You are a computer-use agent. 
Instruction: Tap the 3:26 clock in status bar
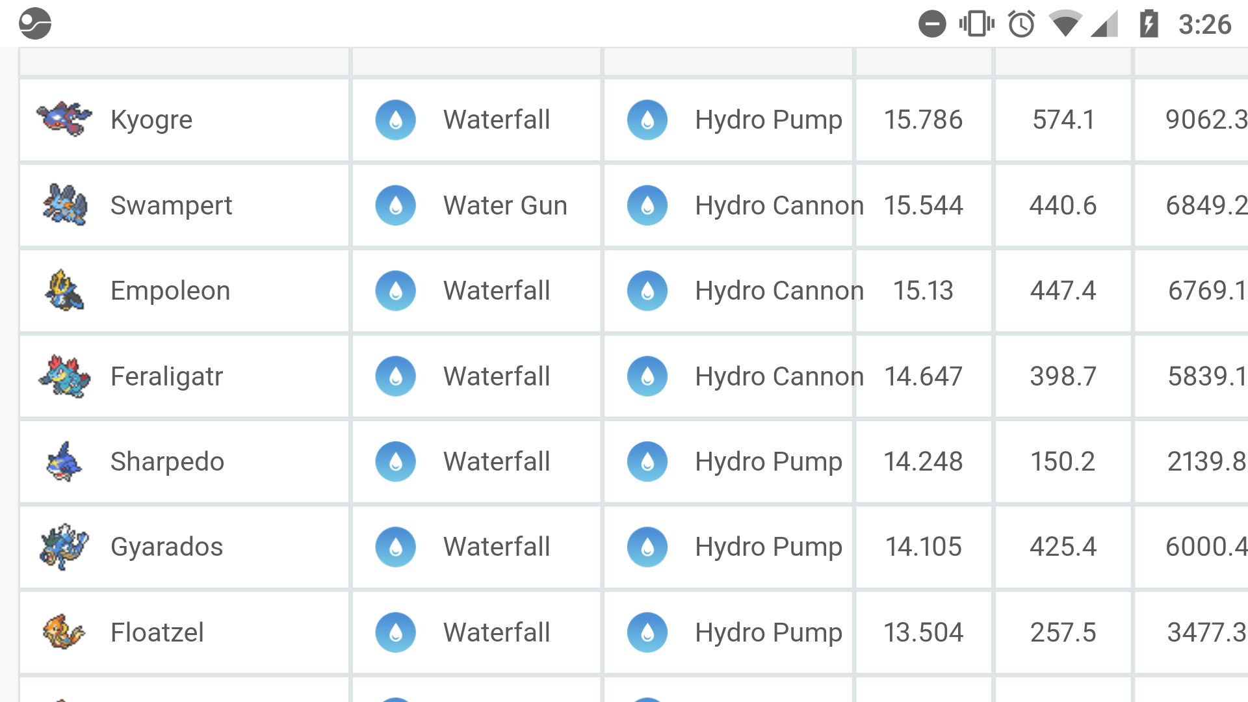tap(1205, 25)
